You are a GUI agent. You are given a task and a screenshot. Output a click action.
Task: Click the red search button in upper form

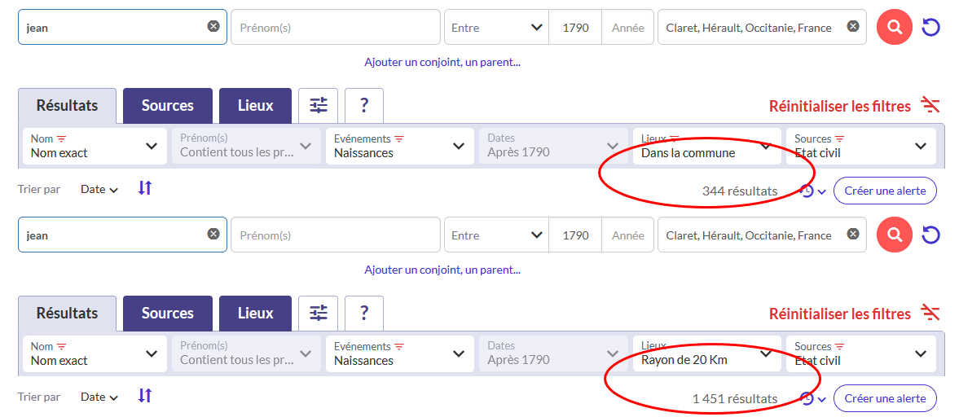894,27
